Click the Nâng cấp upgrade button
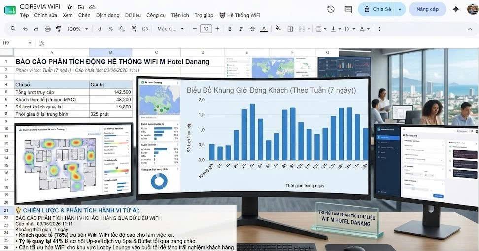The width and height of the screenshot is (479, 251). click(427, 9)
